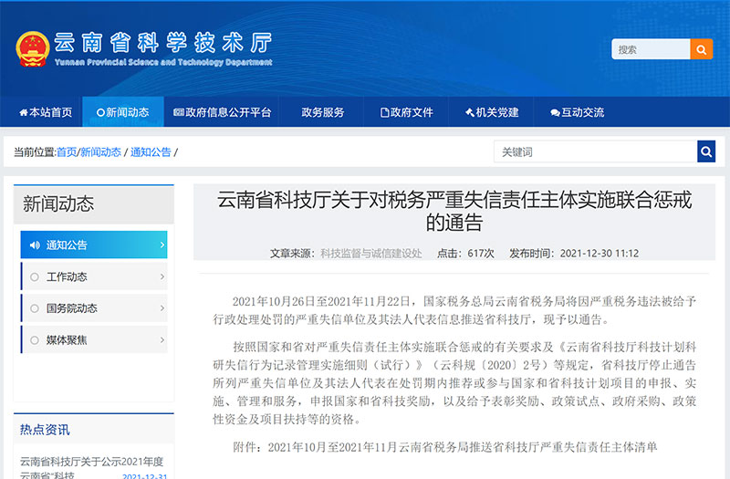Open sidebar item 工作动态
Screen dimensions: 730x479
click(94, 276)
